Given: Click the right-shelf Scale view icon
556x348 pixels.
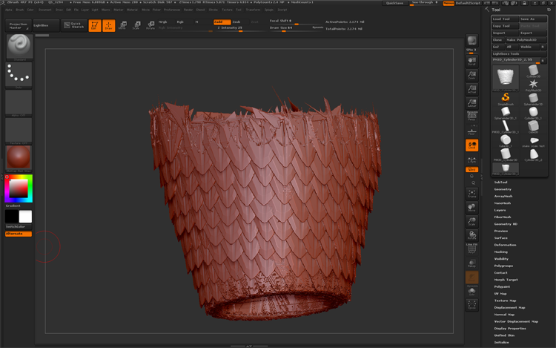Looking at the screenshot, I should [471, 221].
